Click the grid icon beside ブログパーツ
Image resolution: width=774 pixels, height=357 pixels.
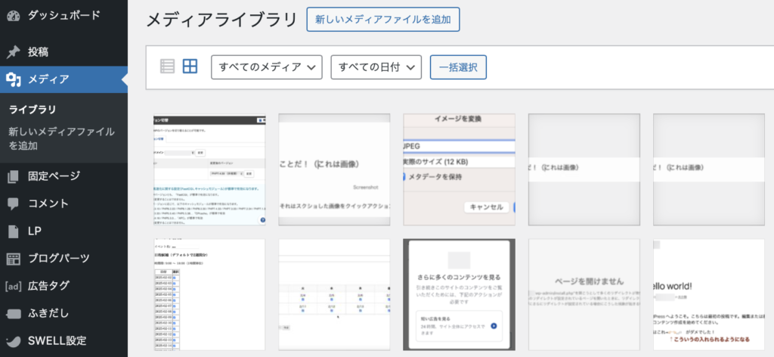pyautogui.click(x=13, y=259)
